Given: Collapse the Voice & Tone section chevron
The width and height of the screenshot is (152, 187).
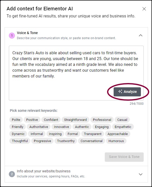Looking at the screenshot, I should [x=141, y=35].
